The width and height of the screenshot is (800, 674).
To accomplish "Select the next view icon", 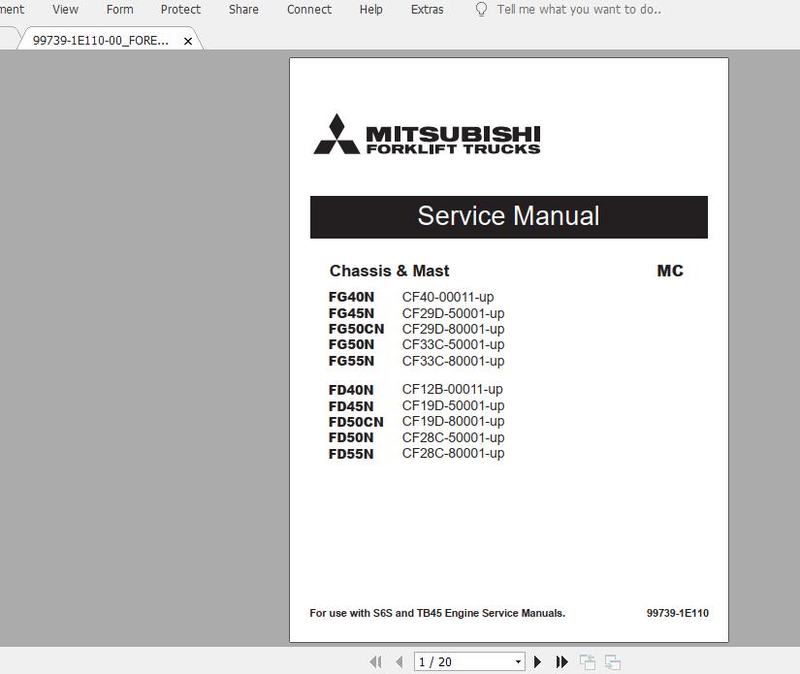I will coord(612,661).
